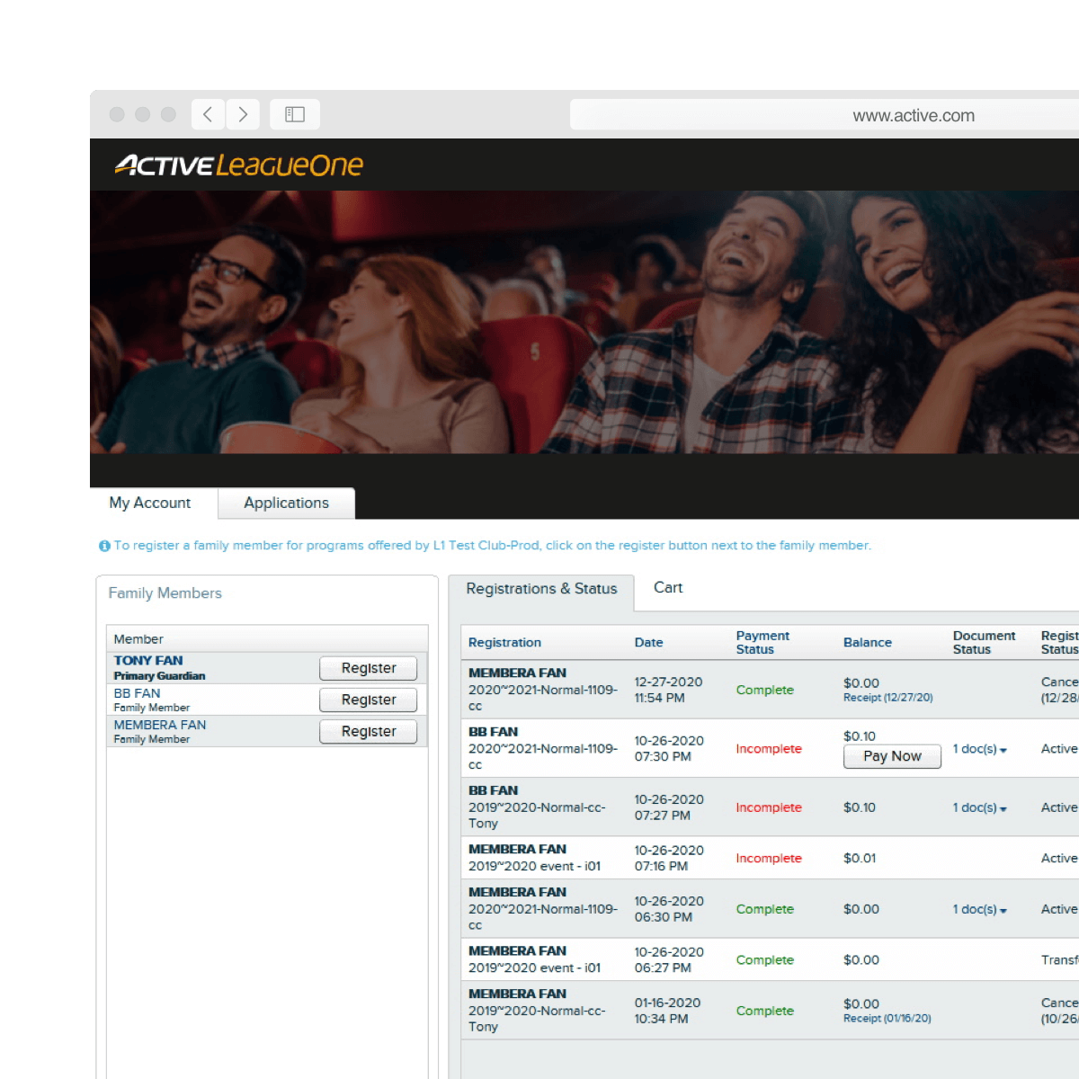Click Pay Now for $0.10 balance
This screenshot has width=1079, height=1079.
[892, 756]
